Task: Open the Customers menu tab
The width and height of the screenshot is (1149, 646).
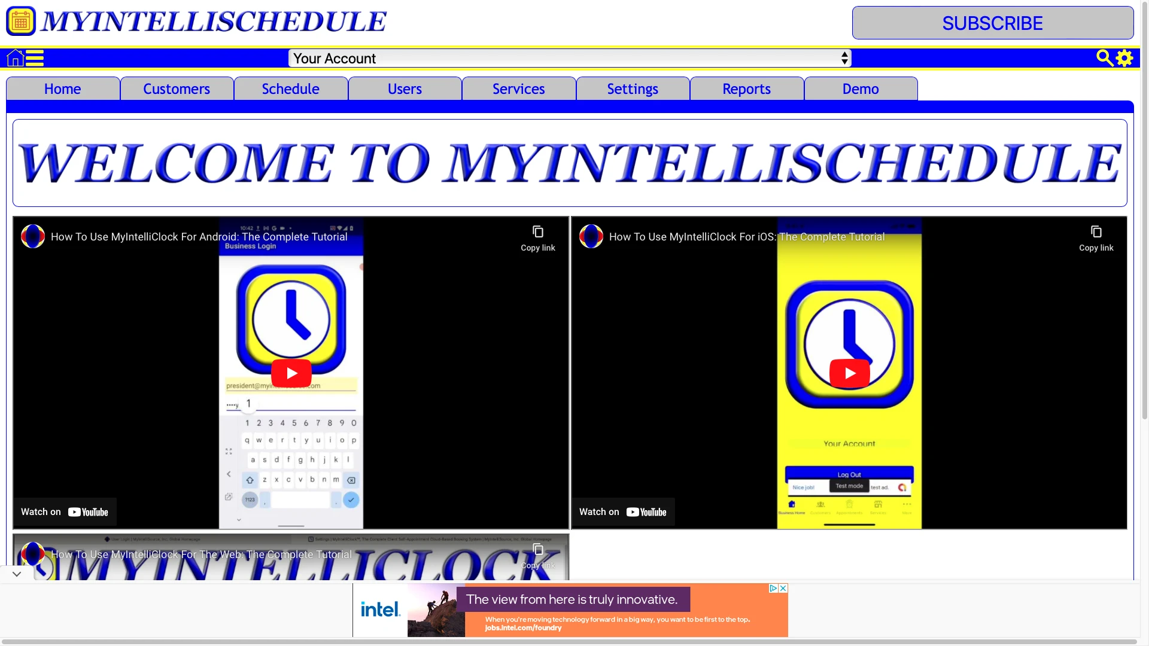Action: pos(176,89)
